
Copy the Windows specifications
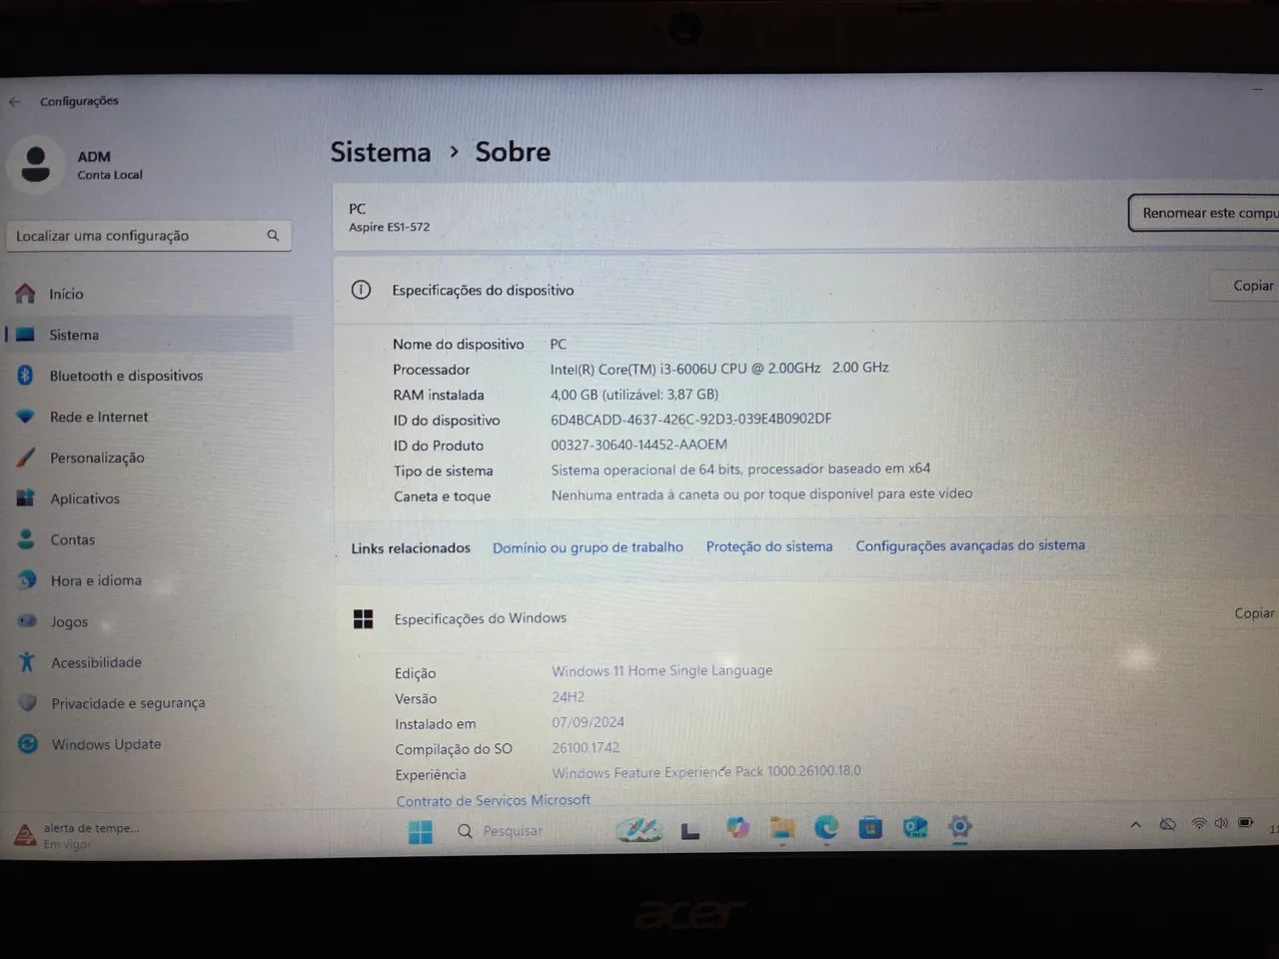[x=1254, y=613]
